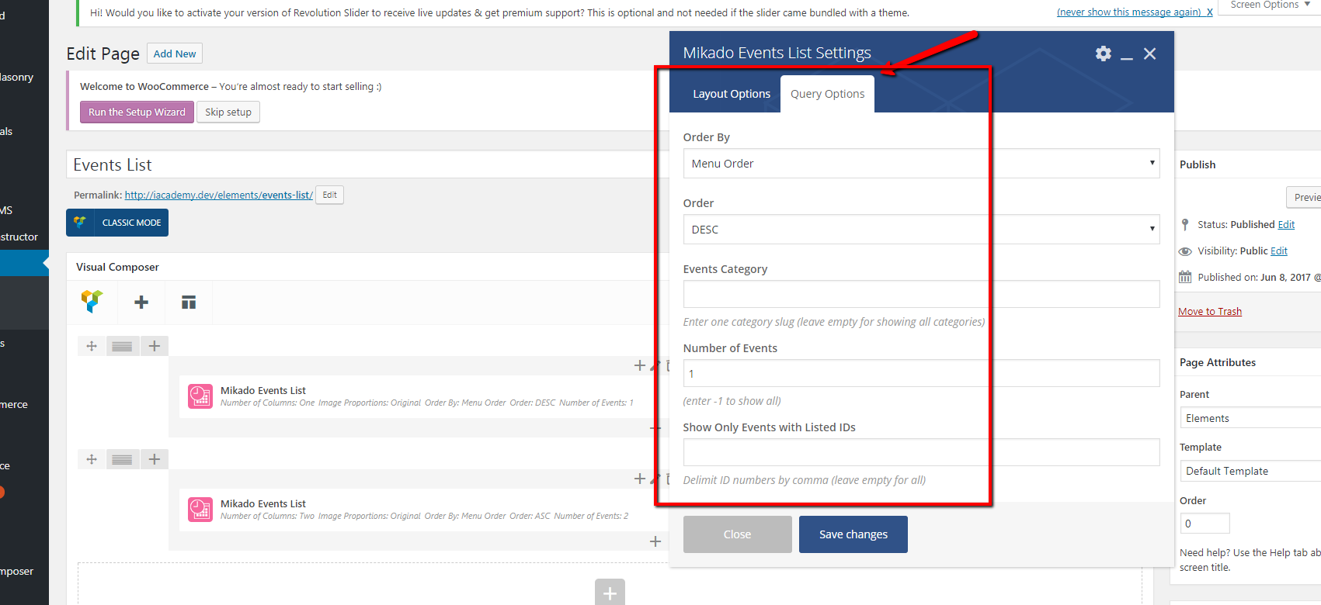Click the Events List icon with Order DESC
1321x605 pixels.
tap(200, 396)
